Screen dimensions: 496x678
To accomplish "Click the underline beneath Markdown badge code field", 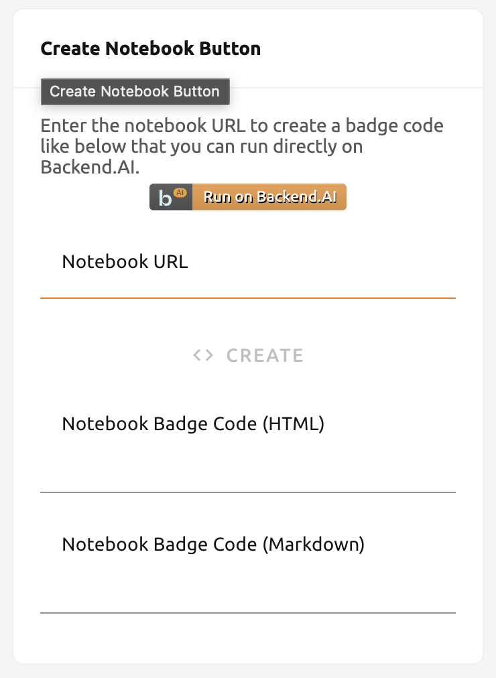I will (x=248, y=613).
